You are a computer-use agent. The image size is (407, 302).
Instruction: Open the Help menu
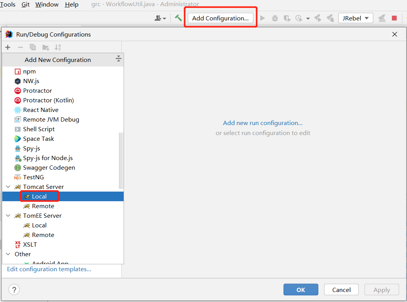click(71, 4)
